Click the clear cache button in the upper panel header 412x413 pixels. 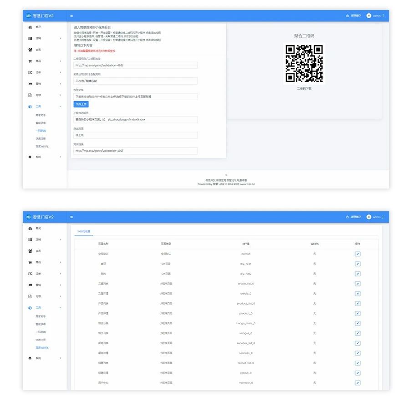(x=353, y=16)
